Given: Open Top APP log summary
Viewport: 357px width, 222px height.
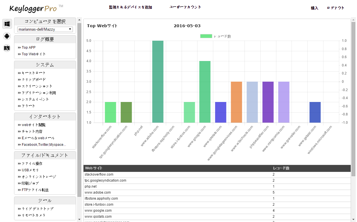Looking at the screenshot, I should pos(29,48).
